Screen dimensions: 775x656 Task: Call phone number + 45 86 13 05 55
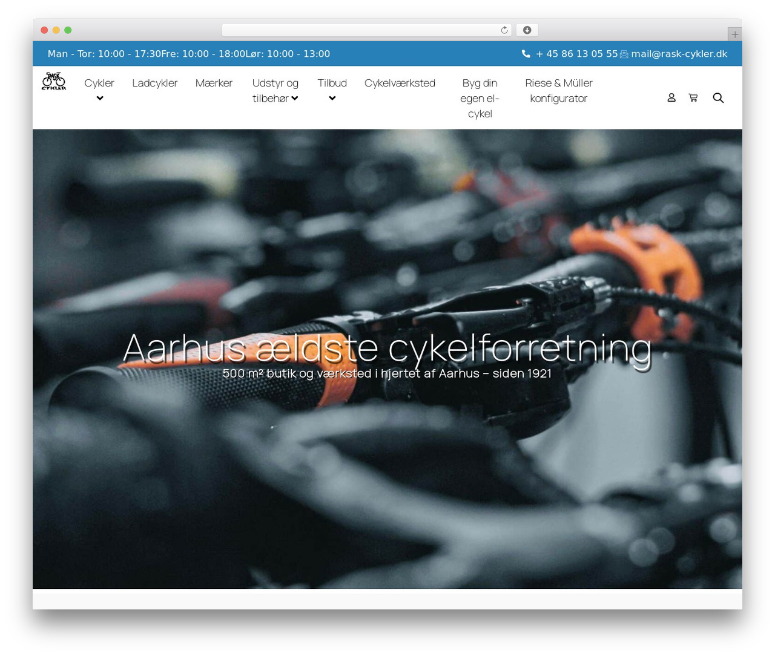point(576,54)
